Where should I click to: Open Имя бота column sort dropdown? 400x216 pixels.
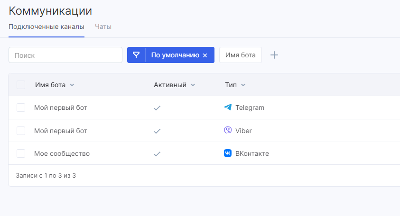pyautogui.click(x=72, y=85)
